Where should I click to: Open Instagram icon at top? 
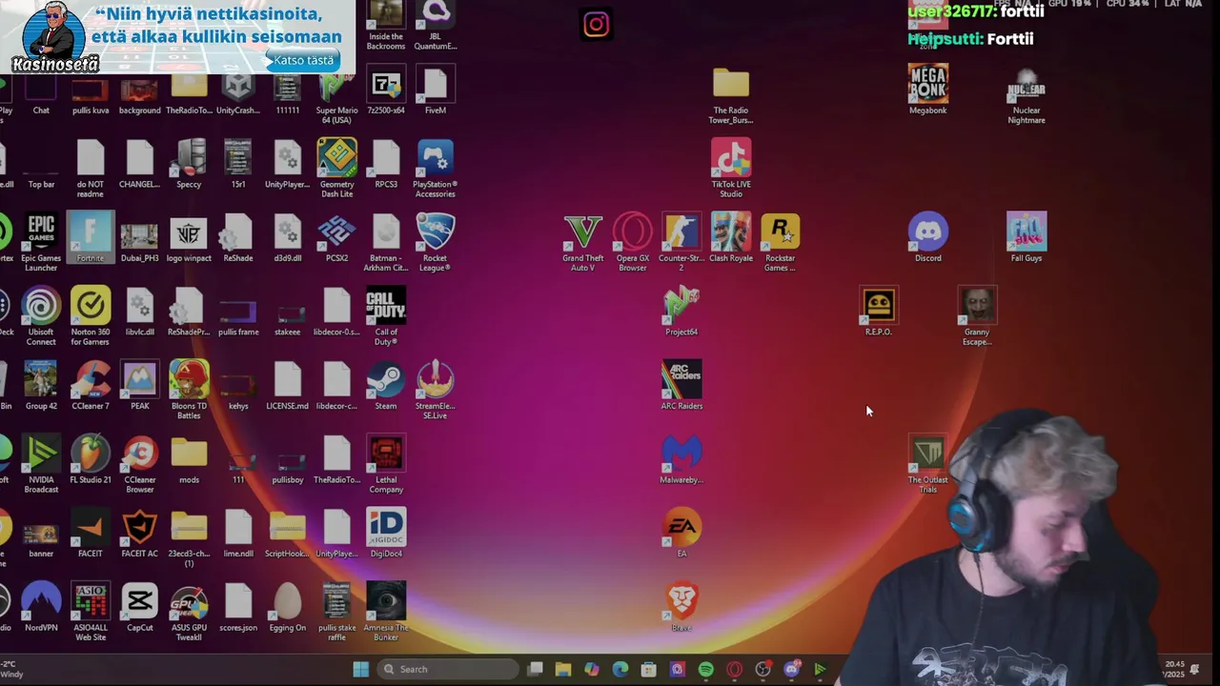coord(596,25)
